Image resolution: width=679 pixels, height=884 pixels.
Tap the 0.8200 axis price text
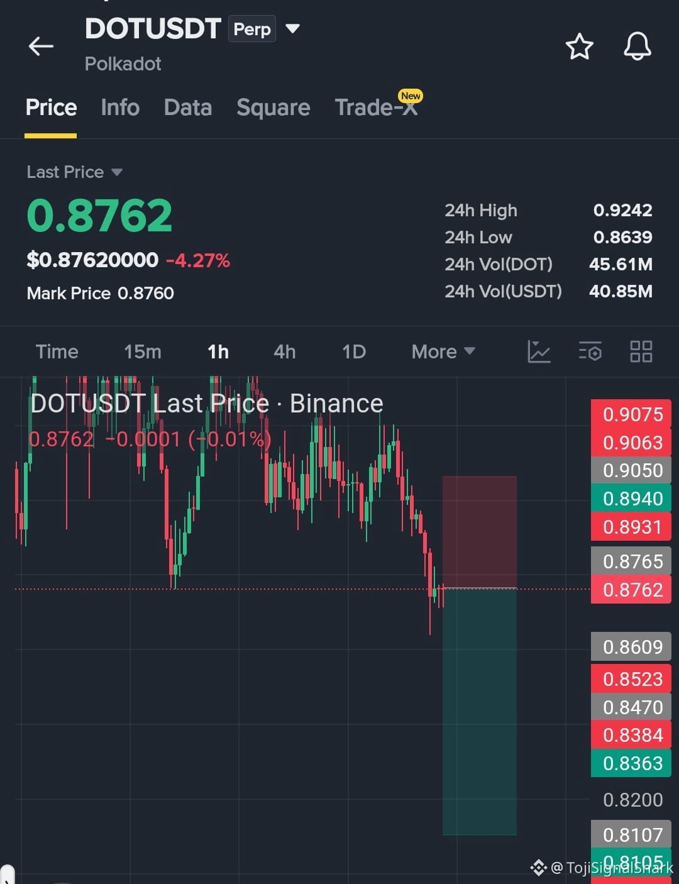[632, 800]
